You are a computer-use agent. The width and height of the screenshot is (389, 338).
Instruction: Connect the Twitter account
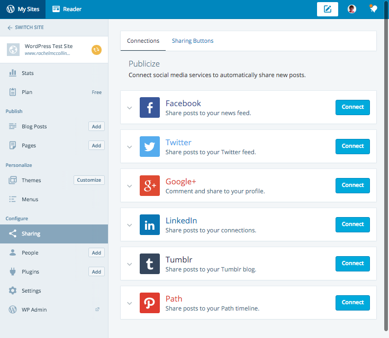coord(352,147)
